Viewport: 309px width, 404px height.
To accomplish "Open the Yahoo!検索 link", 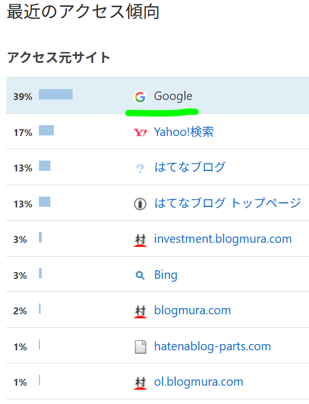I will 184,132.
